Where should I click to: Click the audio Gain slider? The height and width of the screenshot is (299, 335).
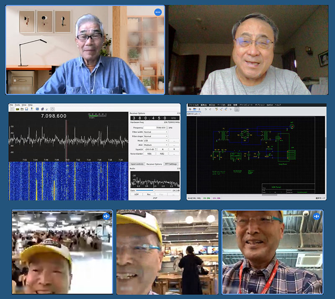click(154, 190)
